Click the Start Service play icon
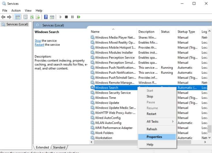The image size is (212, 153). pyautogui.click(x=61, y=17)
